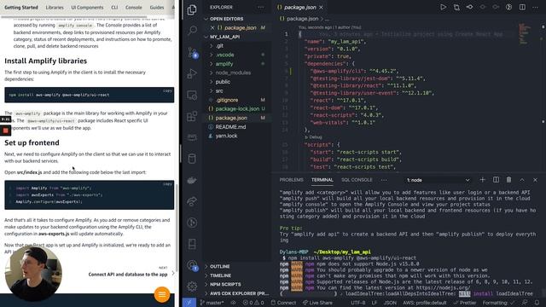Image resolution: width=546 pixels, height=307 pixels.
Task: Click the Prettier status bar item
Action: (x=464, y=303)
